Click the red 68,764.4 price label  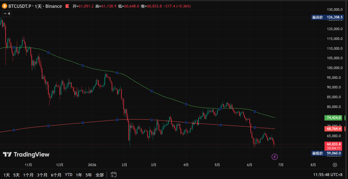click(x=333, y=128)
